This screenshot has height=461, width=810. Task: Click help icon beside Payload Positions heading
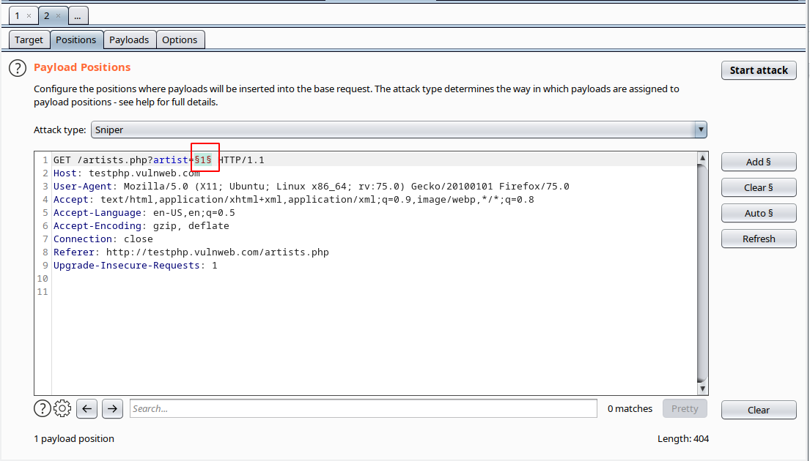tap(17, 67)
